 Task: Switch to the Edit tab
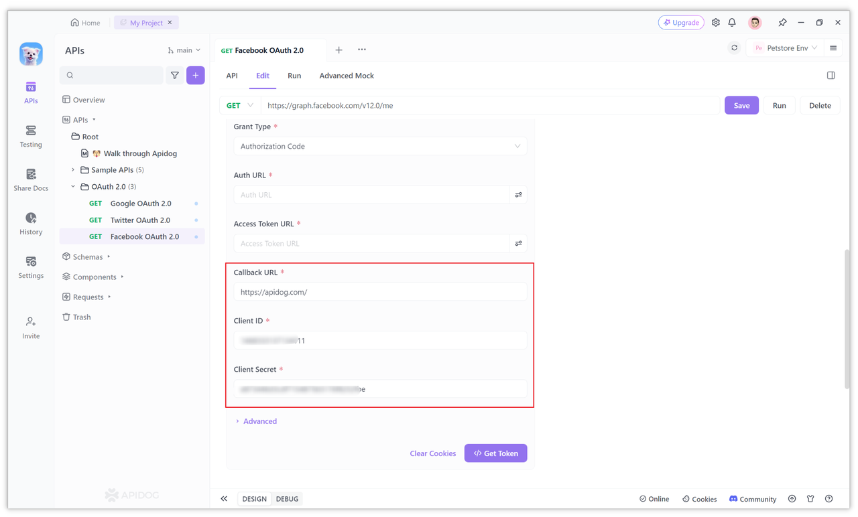coord(263,76)
